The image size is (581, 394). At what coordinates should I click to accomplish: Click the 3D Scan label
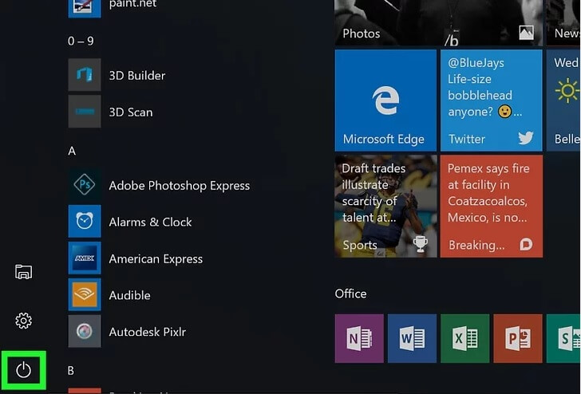[x=131, y=112]
